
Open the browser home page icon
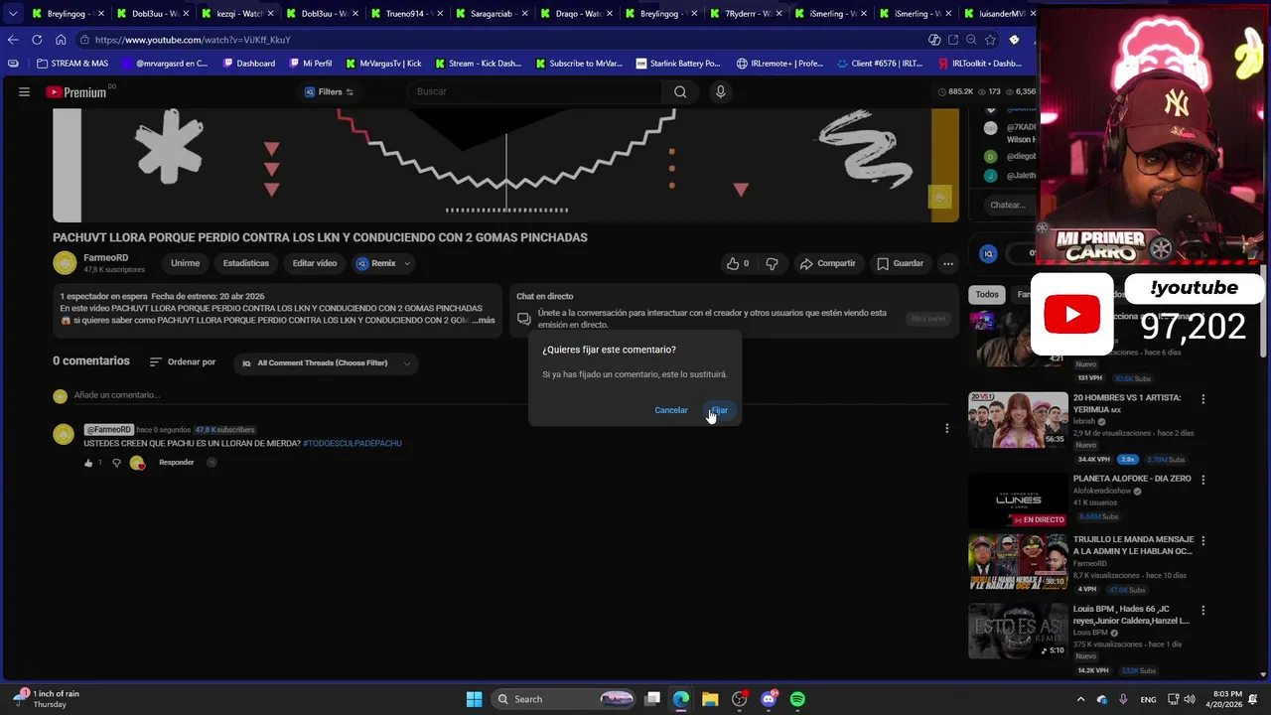point(61,40)
